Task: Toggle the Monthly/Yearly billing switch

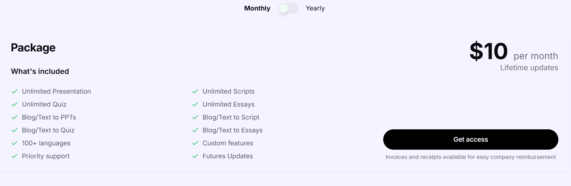Action: point(288,8)
